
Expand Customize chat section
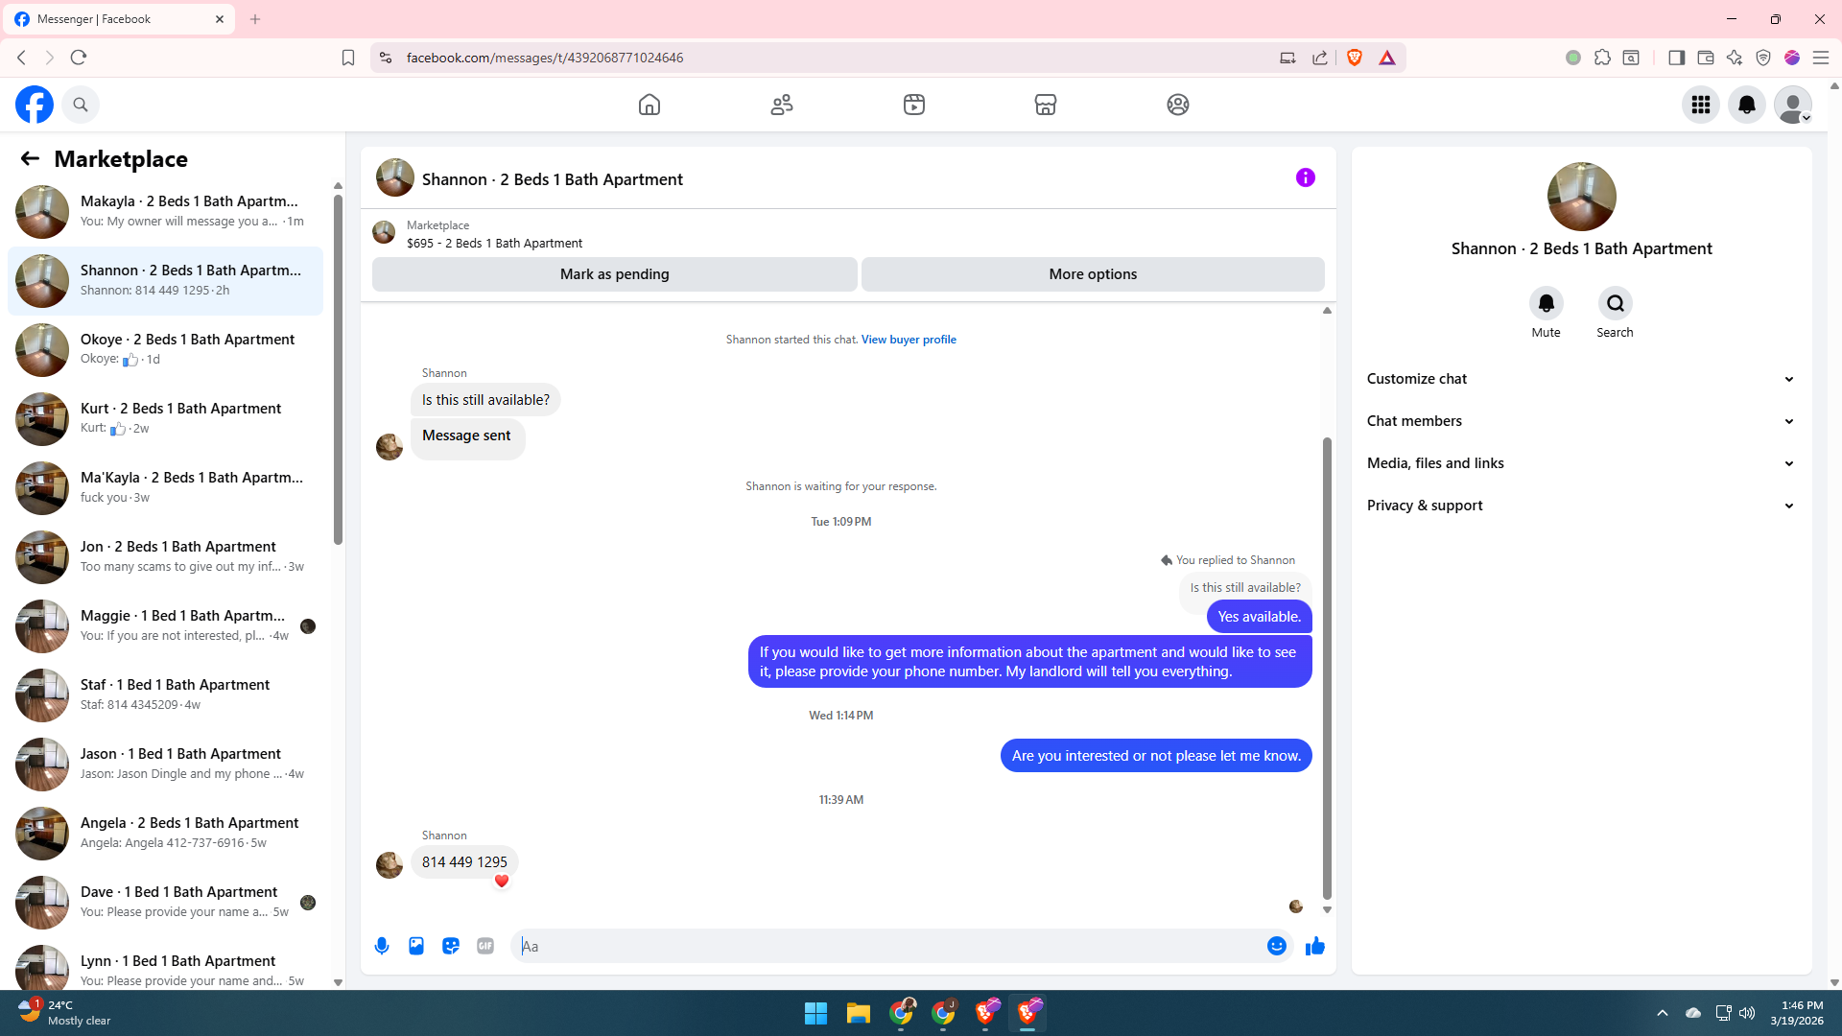(1580, 379)
